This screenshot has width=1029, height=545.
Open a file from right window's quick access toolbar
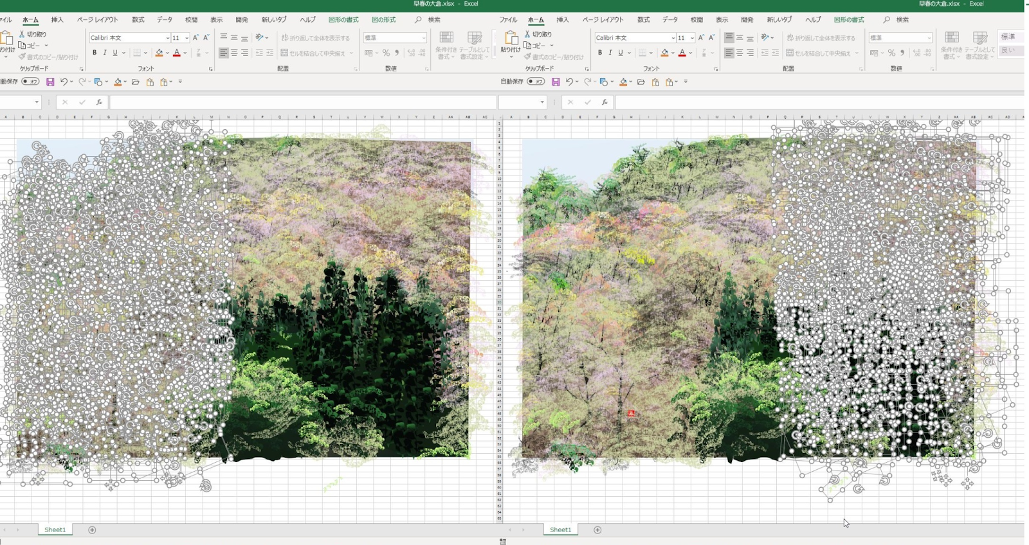point(641,82)
